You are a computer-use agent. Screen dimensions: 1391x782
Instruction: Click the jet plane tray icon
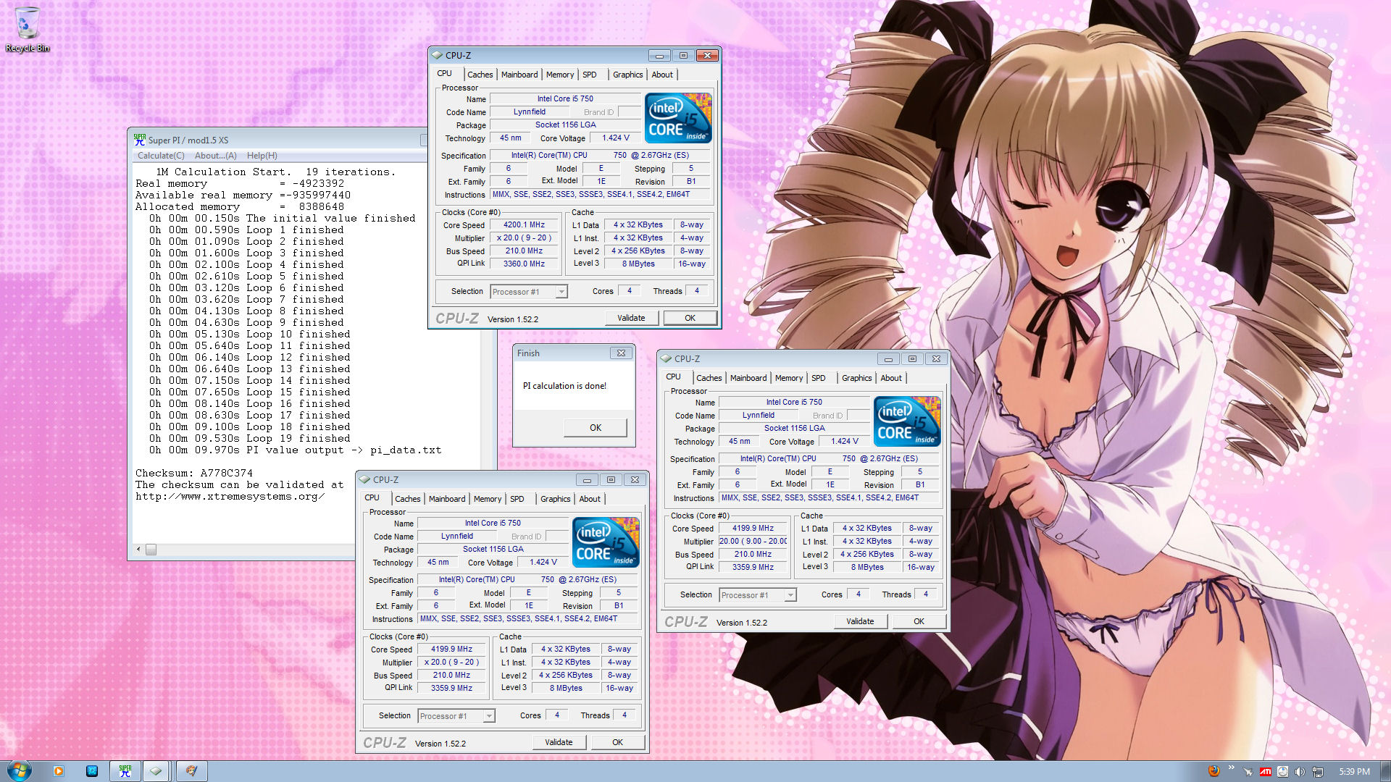pyautogui.click(x=1248, y=772)
